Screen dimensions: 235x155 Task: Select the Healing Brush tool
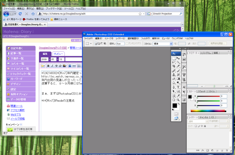click(174, 71)
